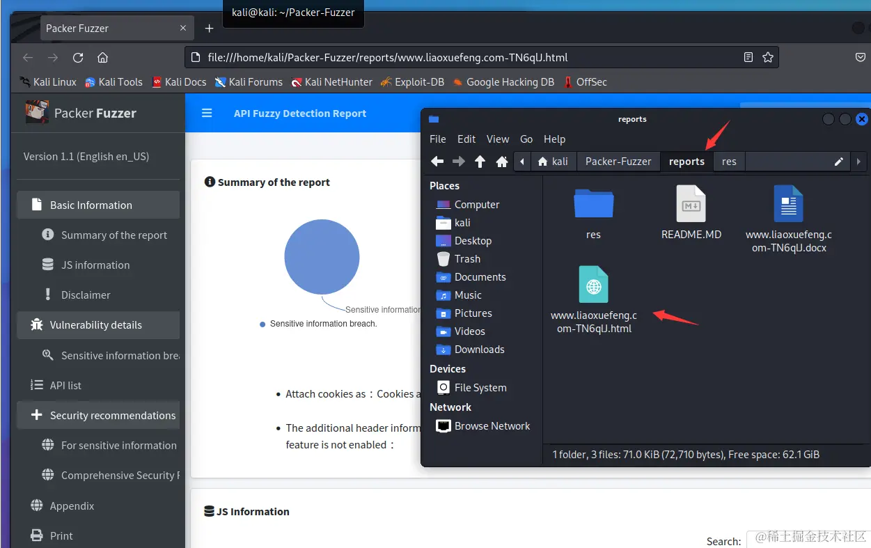Screen dimensions: 871x548
Task: Click res breadcrumb in path bar
Action: point(729,162)
